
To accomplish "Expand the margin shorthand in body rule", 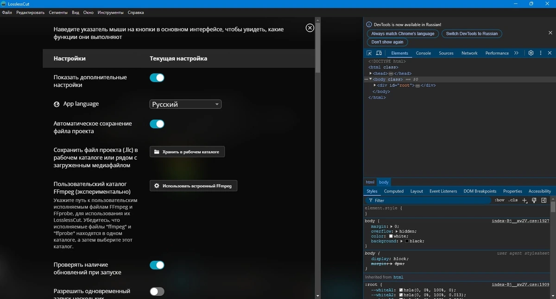I will click(392, 226).
